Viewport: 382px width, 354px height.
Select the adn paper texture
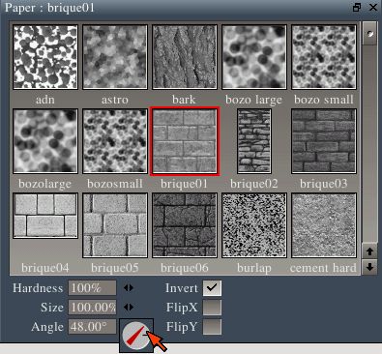tap(45, 57)
